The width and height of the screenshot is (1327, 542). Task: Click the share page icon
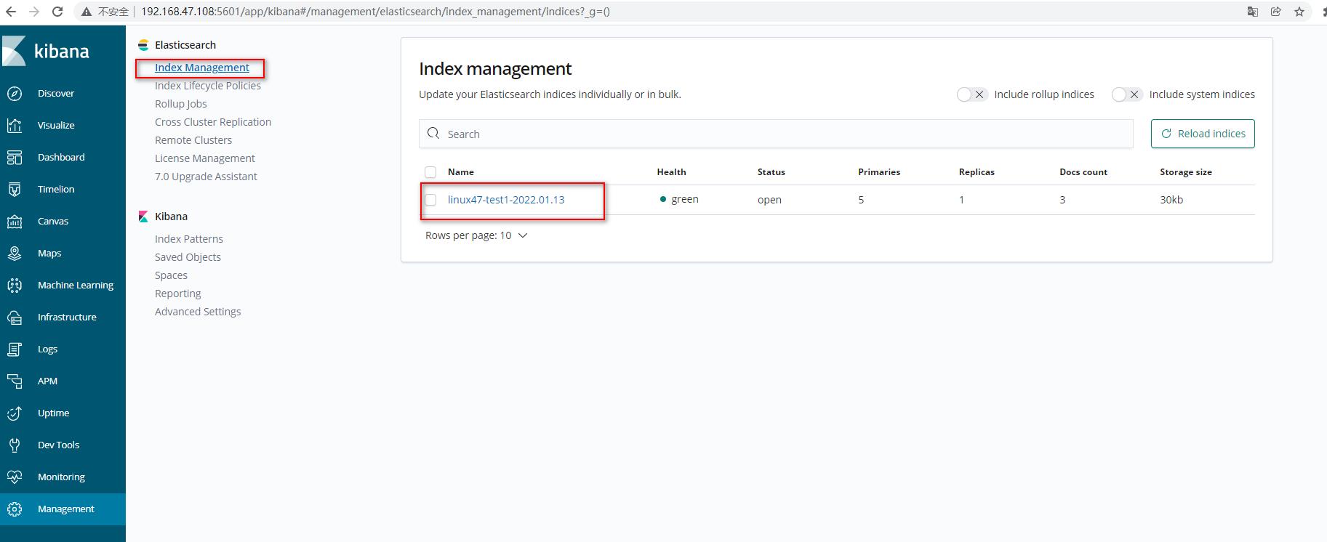click(x=1276, y=12)
